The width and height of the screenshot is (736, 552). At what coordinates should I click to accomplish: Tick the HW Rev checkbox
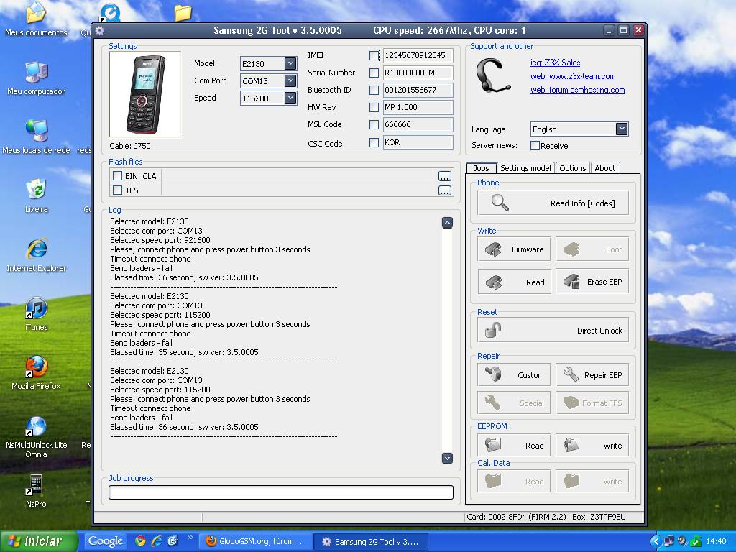(374, 108)
